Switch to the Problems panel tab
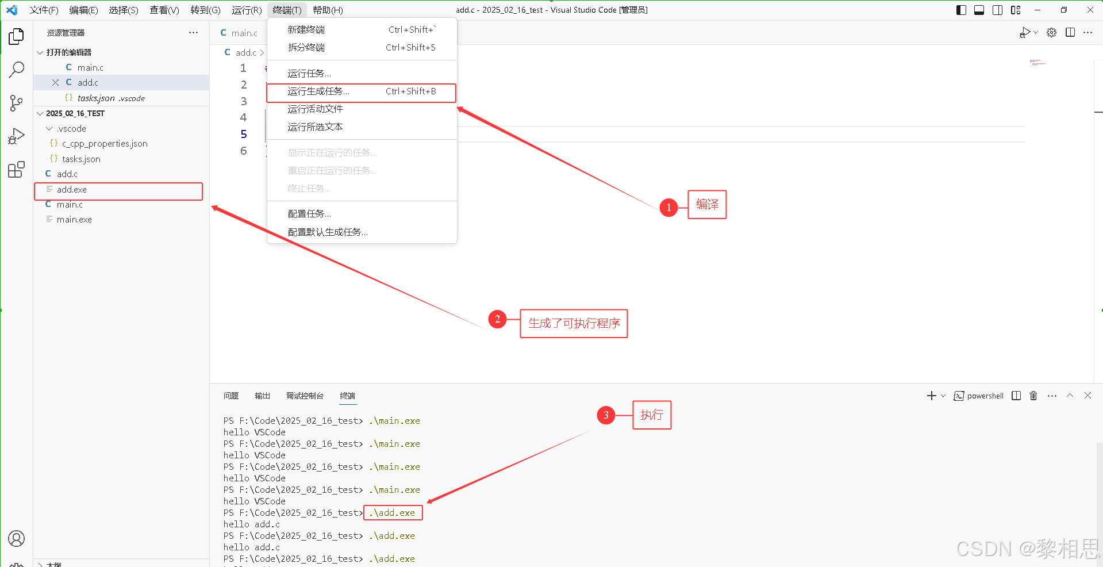This screenshot has width=1103, height=567. [231, 396]
